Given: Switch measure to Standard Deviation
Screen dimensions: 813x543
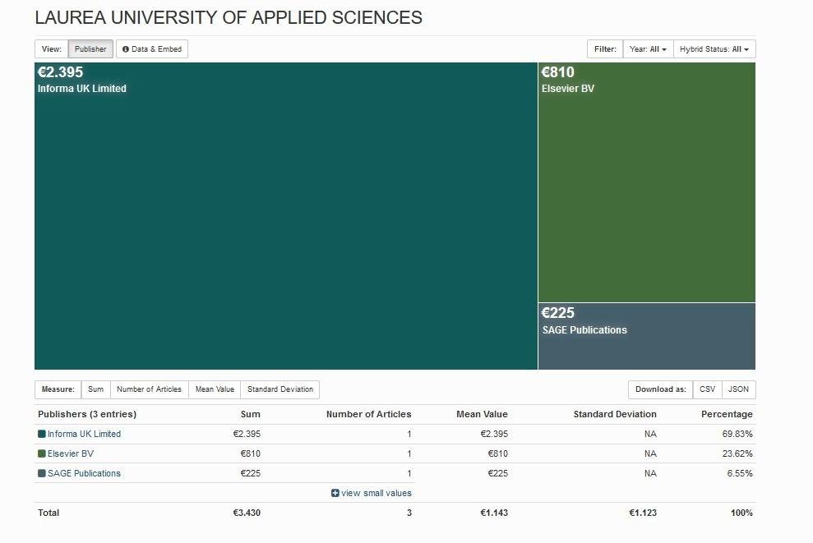Looking at the screenshot, I should click(x=280, y=389).
